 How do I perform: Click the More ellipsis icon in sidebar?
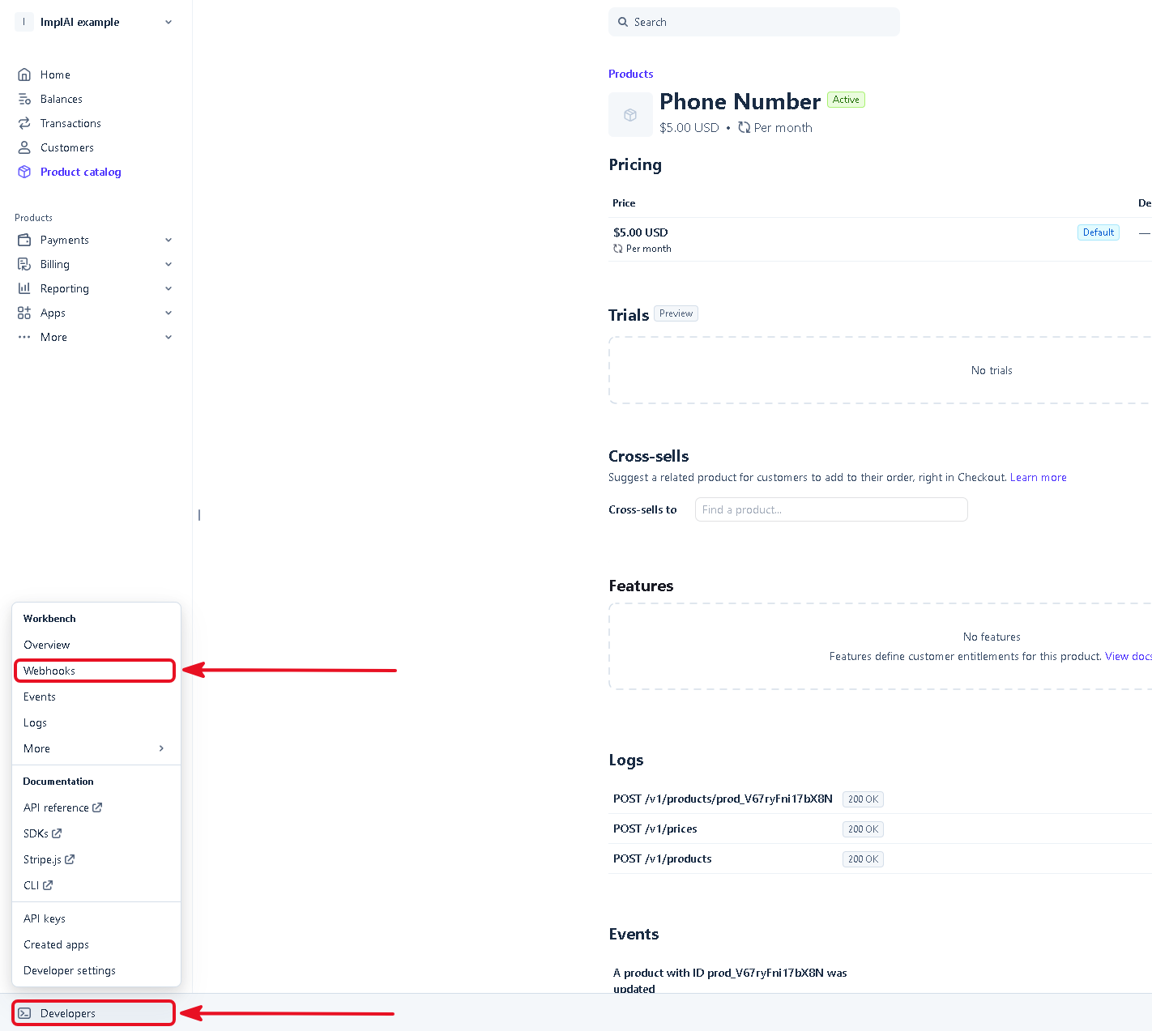(x=24, y=337)
